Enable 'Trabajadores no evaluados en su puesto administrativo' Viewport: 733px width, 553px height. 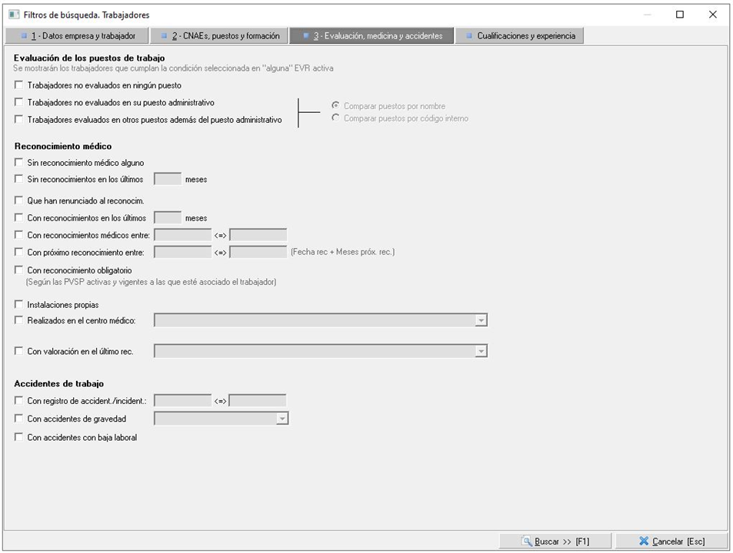point(18,101)
